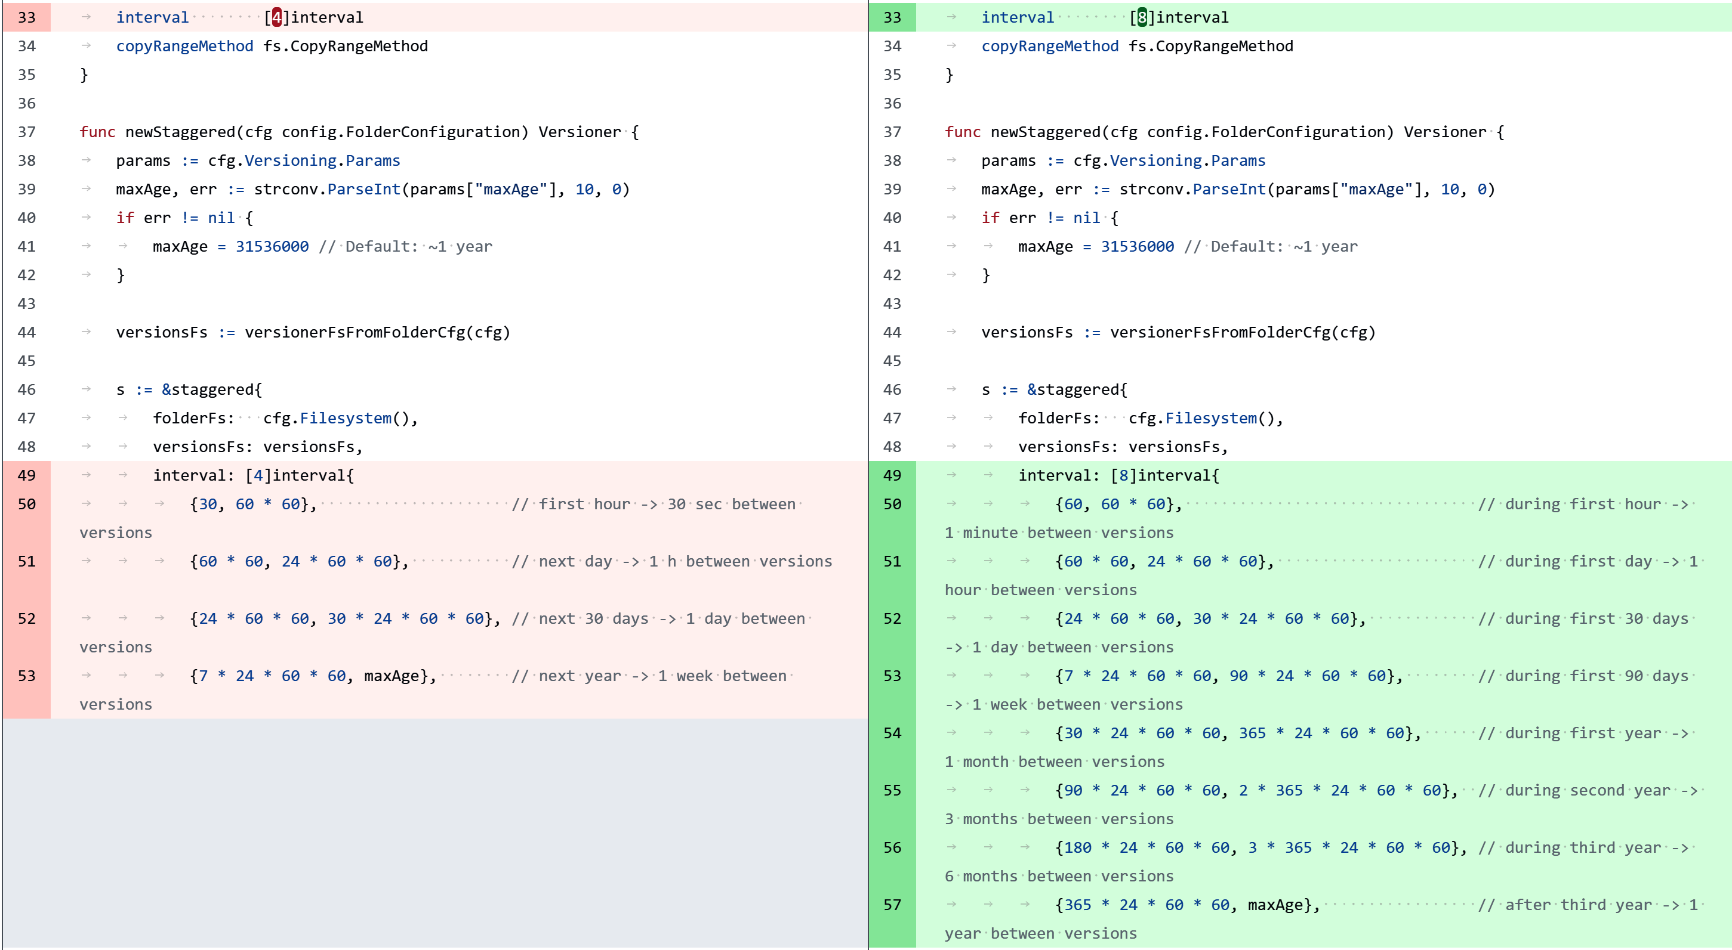
Task: Click the 31536000 value in the right pane
Action: point(1137,246)
